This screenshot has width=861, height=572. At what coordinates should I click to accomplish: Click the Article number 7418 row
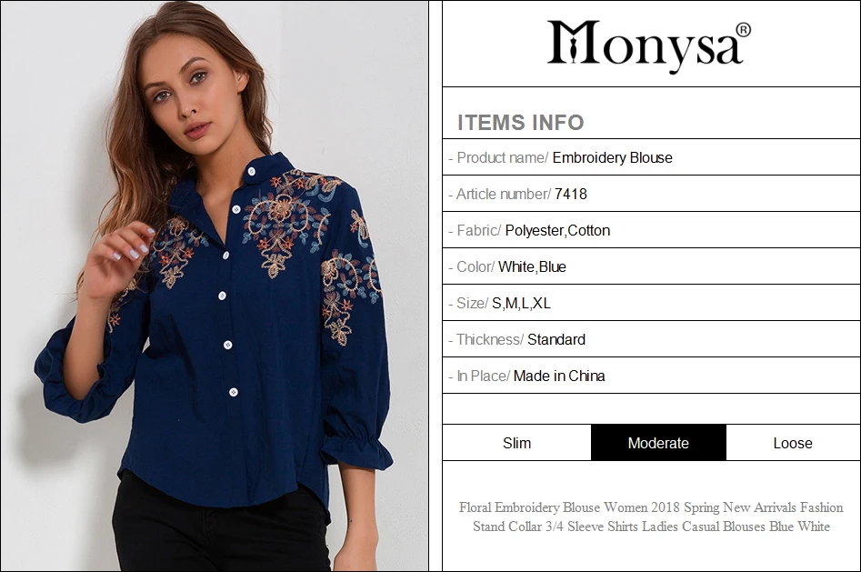click(651, 194)
